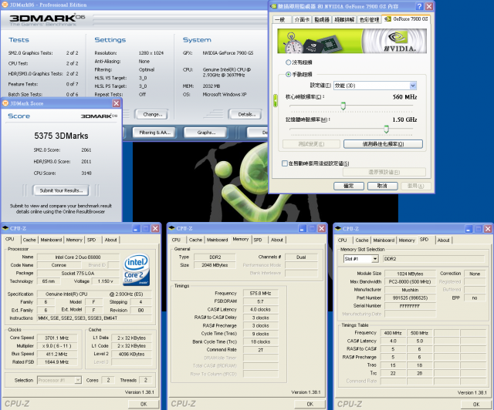
Task: Click the CPU-Z title icon in Memory window
Action: (171, 228)
